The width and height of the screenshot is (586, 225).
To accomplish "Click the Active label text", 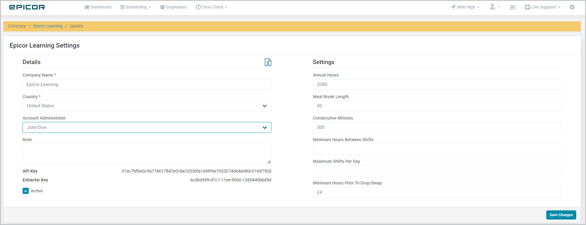I will point(37,191).
